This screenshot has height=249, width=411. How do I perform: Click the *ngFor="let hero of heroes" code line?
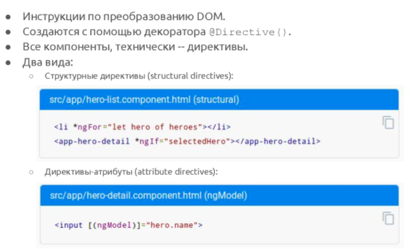point(142,127)
